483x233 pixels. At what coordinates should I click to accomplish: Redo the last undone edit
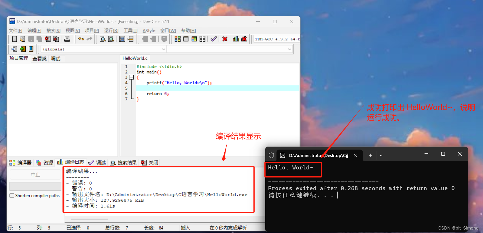point(90,39)
